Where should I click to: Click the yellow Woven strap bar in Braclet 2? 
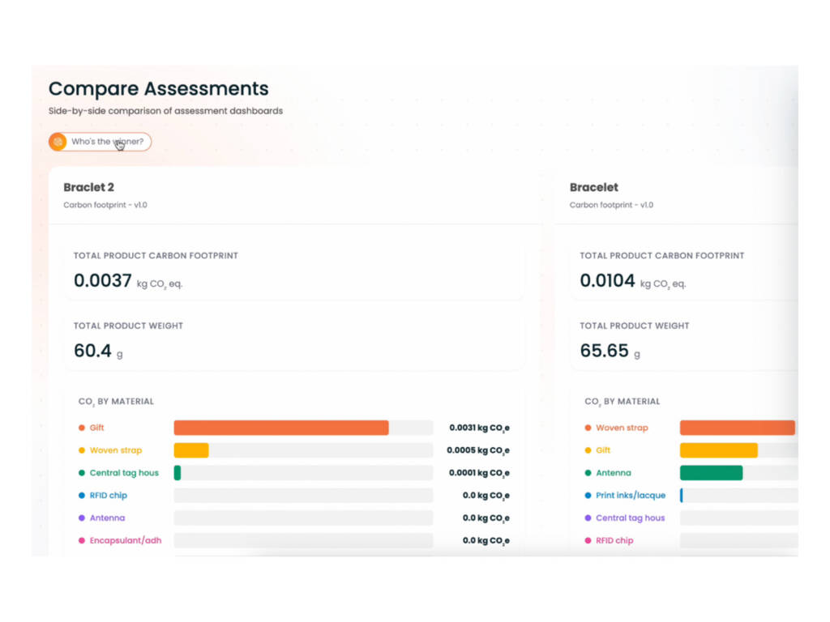191,450
